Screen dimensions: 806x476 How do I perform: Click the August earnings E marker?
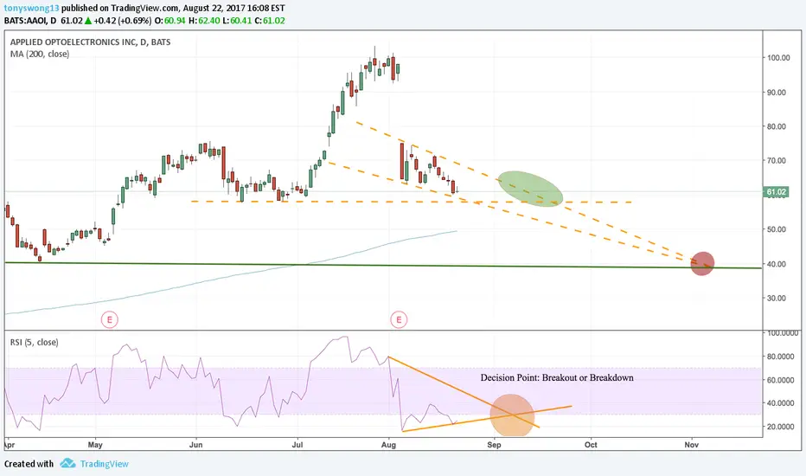399,319
